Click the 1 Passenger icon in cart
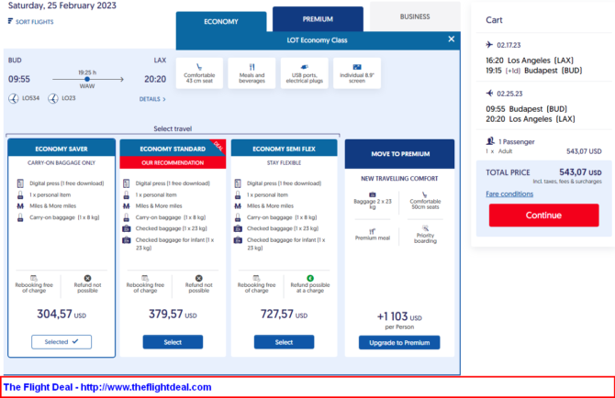Image resolution: width=615 pixels, height=398 pixels. coord(490,141)
